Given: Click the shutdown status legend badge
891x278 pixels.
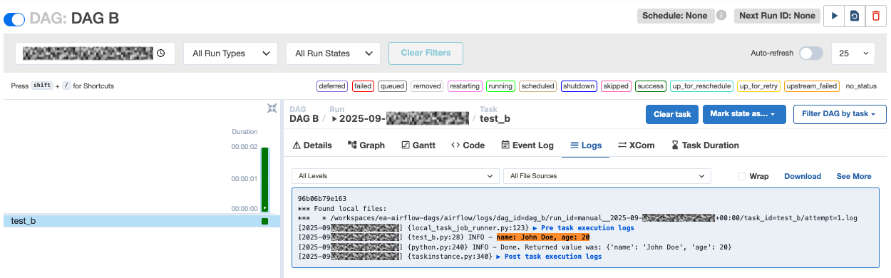Looking at the screenshot, I should (579, 86).
